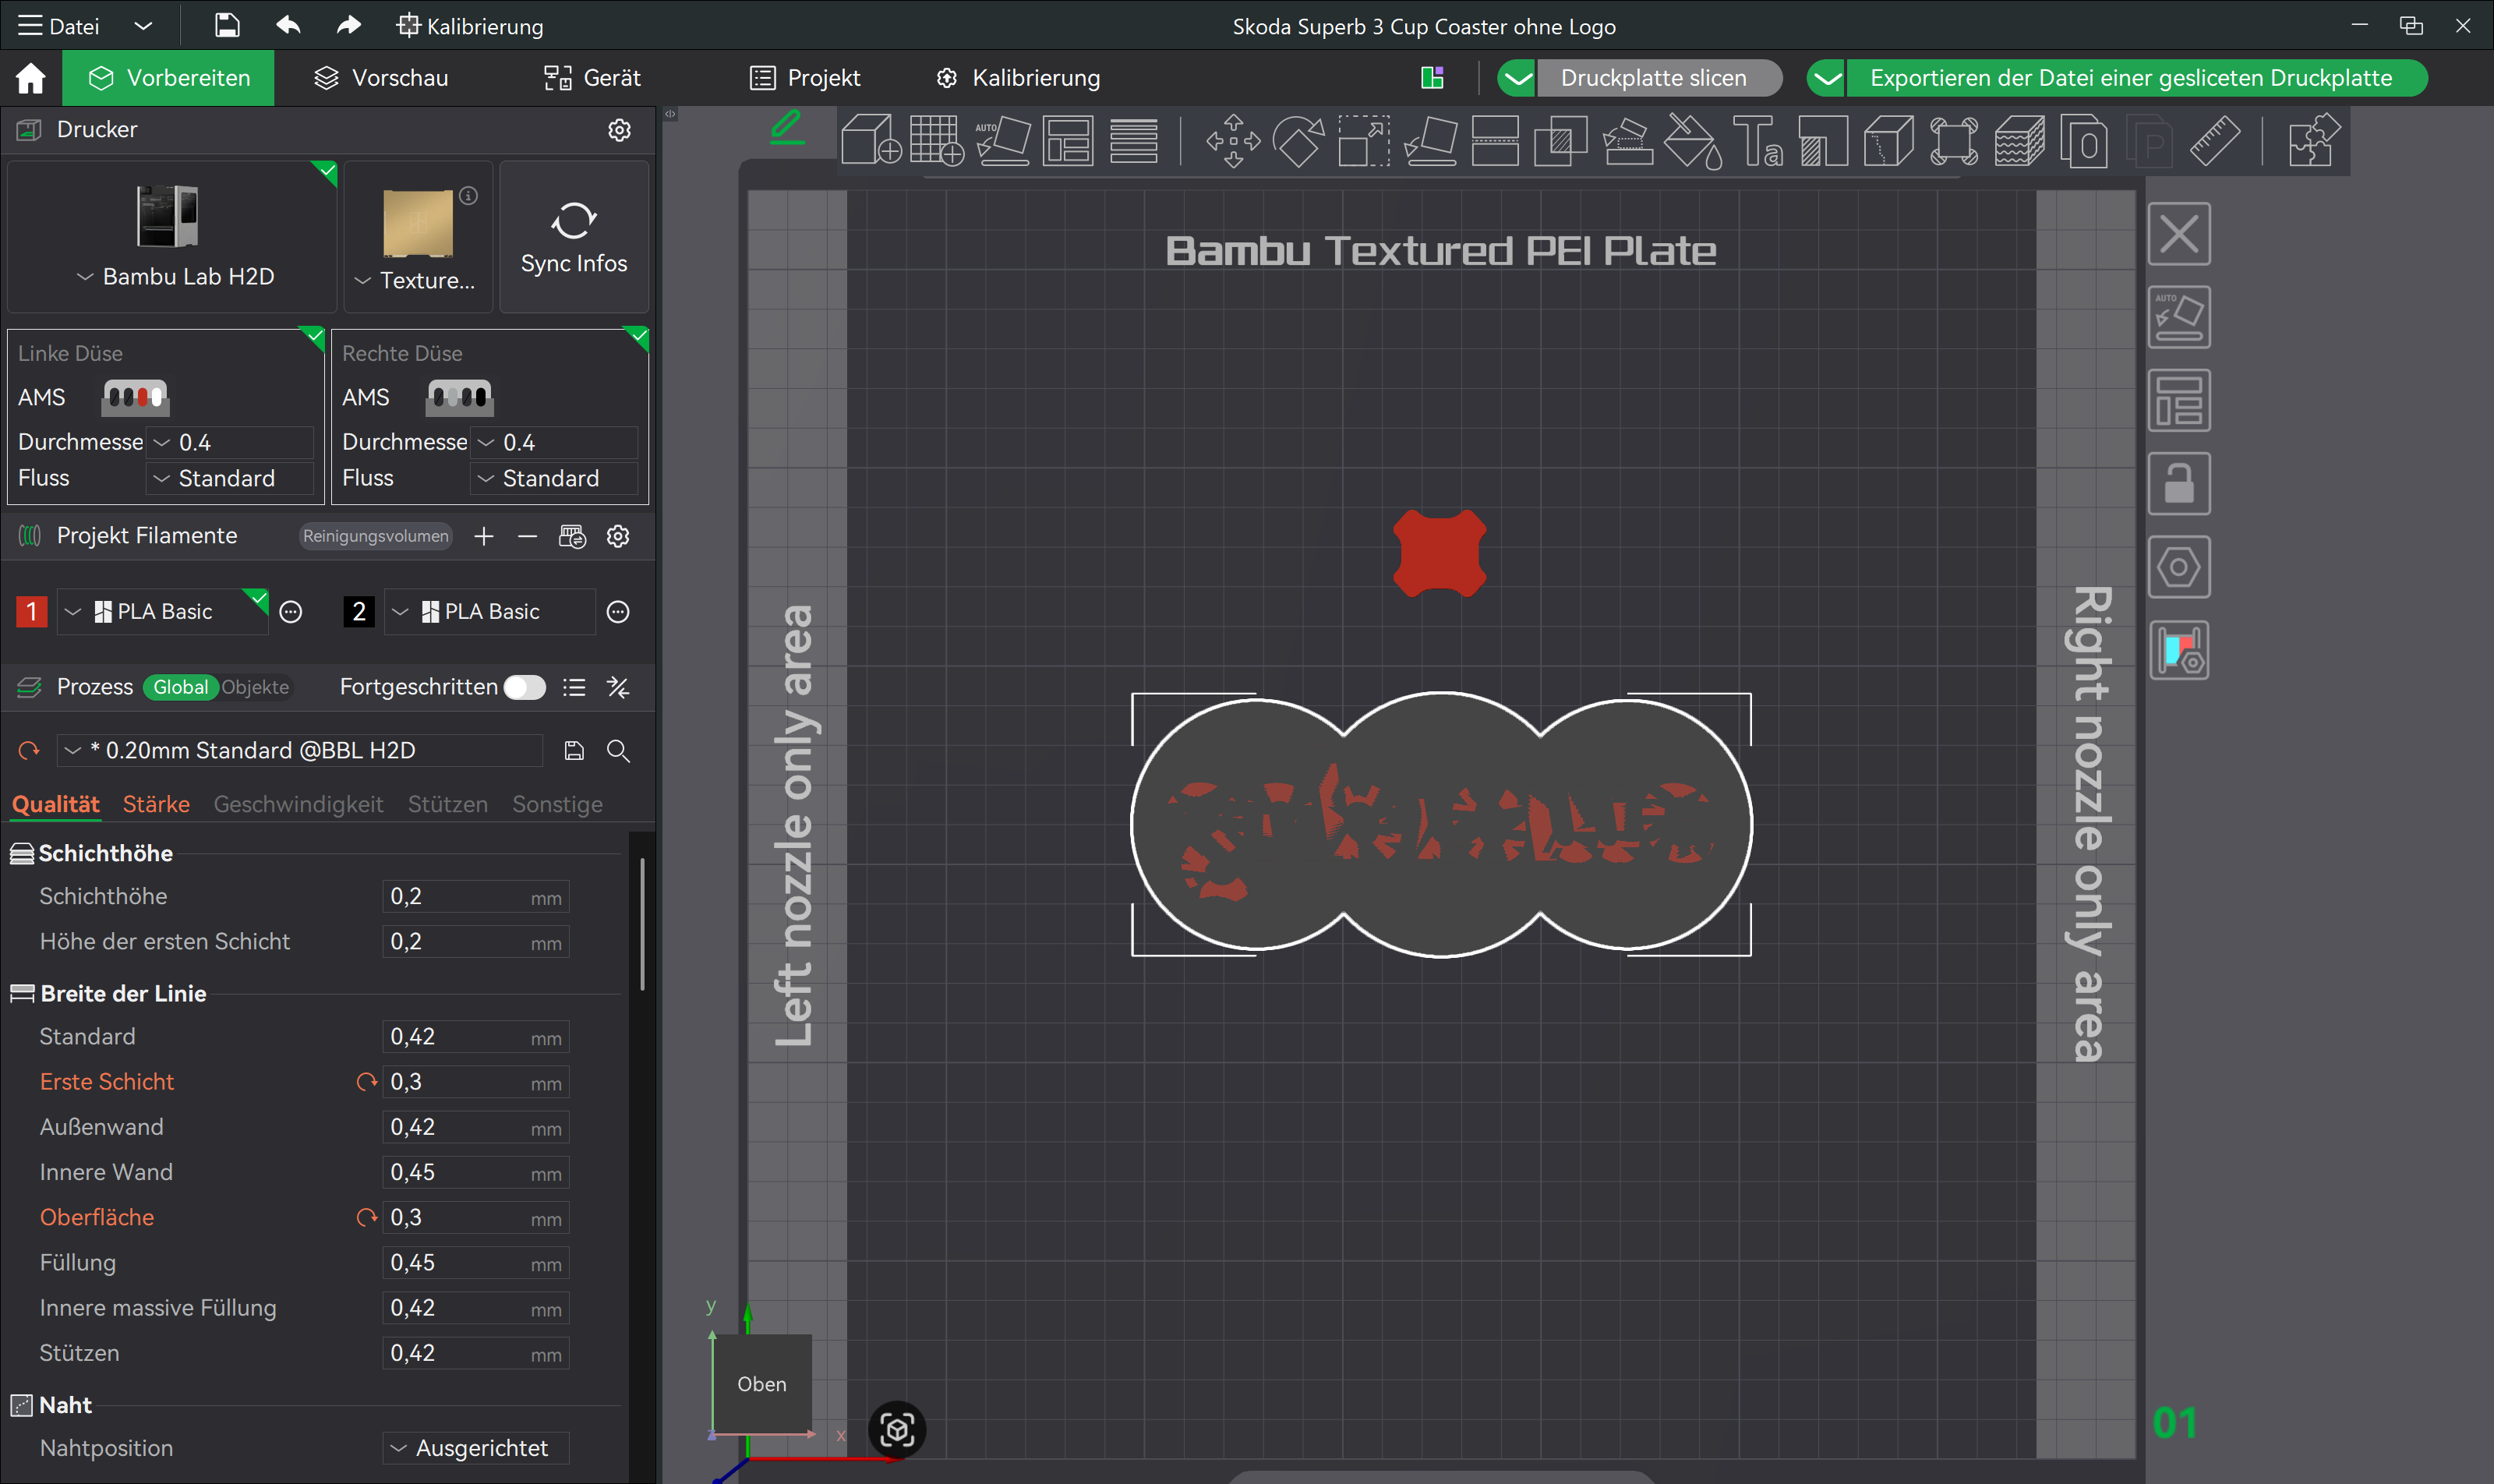This screenshot has height=1484, width=2494.
Task: Open the Druckplatte slicen dropdown arrow
Action: tap(1517, 78)
